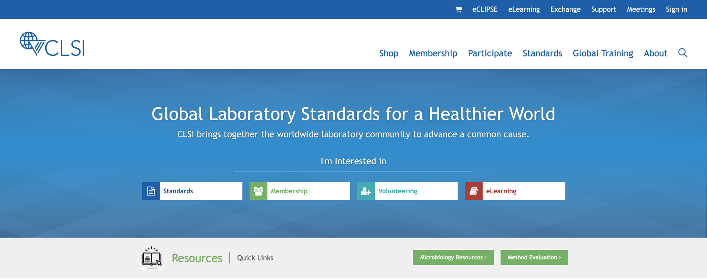
Task: Click the search magnifier icon
Action: (x=683, y=53)
